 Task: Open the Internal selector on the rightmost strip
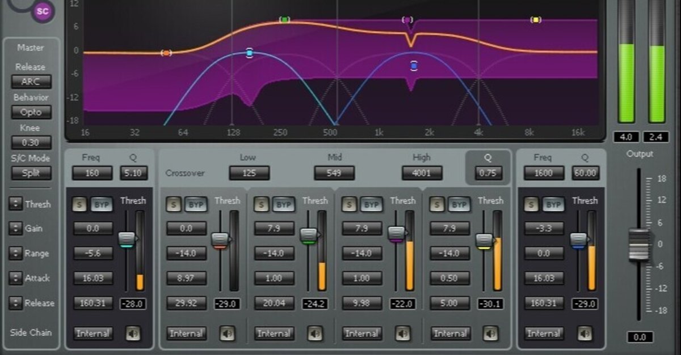pos(544,333)
